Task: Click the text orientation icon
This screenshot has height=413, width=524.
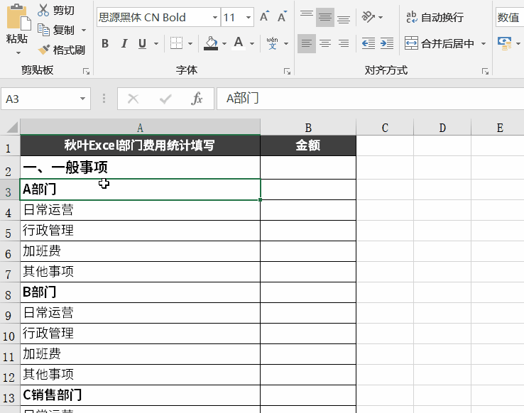Action: [x=369, y=17]
